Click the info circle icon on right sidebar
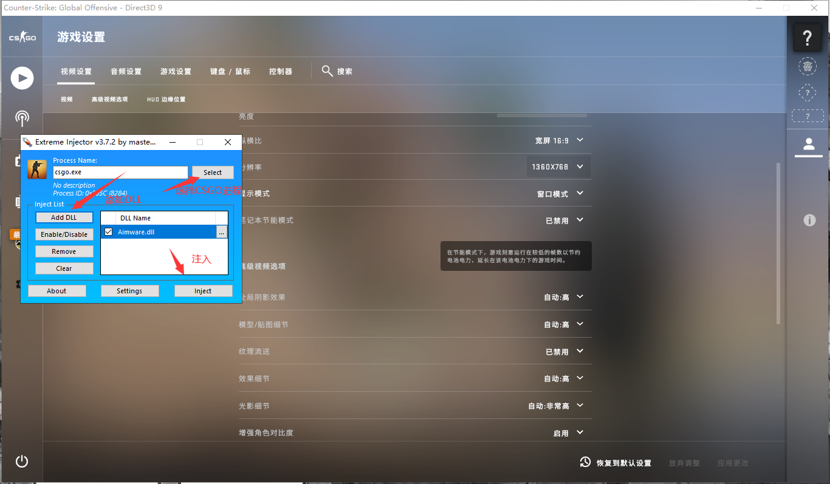830x484 pixels. tap(809, 220)
